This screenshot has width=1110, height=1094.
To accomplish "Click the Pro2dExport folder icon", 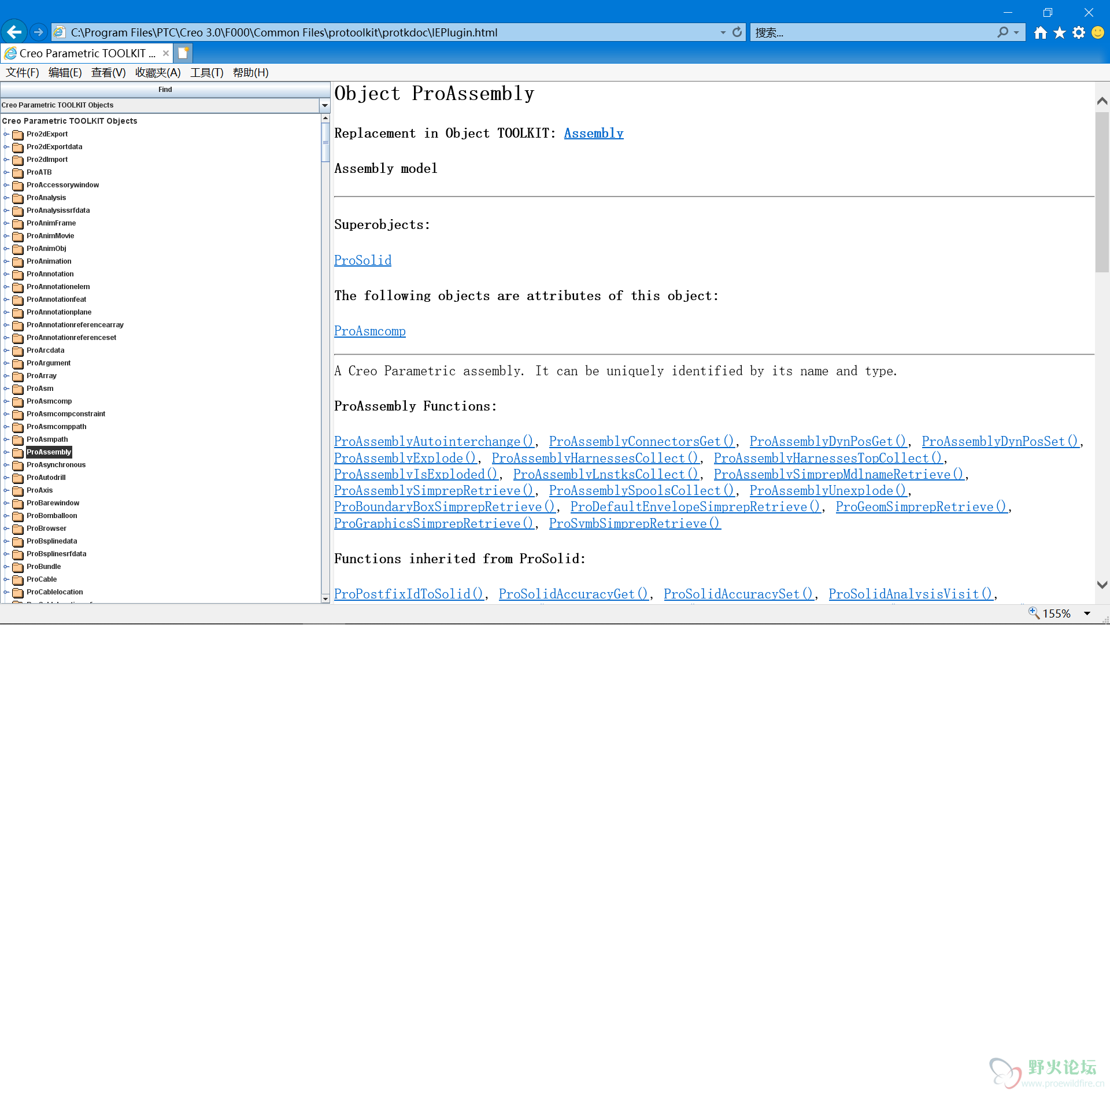I will pos(18,134).
